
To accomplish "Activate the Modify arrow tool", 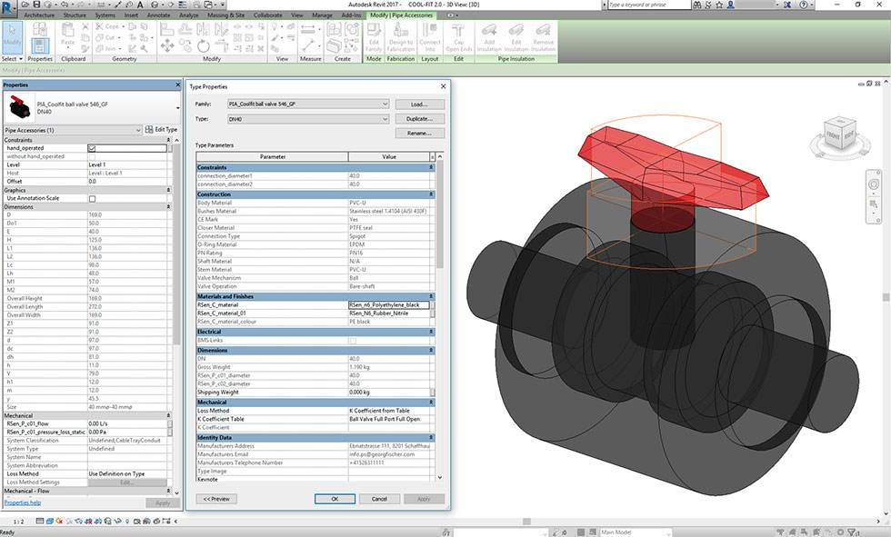I will pyautogui.click(x=12, y=37).
